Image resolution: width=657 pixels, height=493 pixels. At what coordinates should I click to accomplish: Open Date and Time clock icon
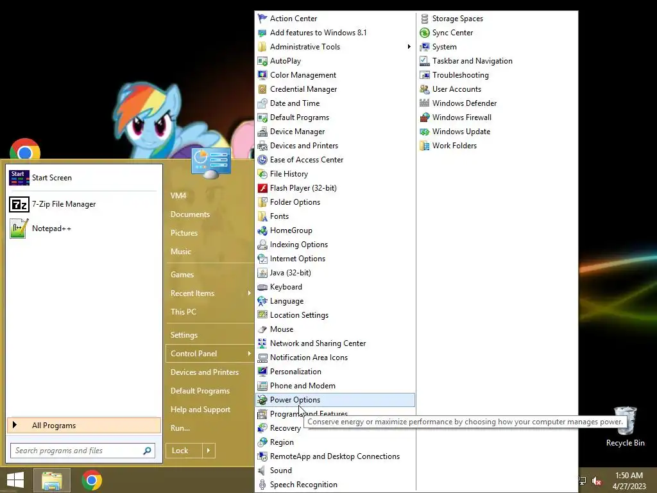pyautogui.click(x=262, y=103)
